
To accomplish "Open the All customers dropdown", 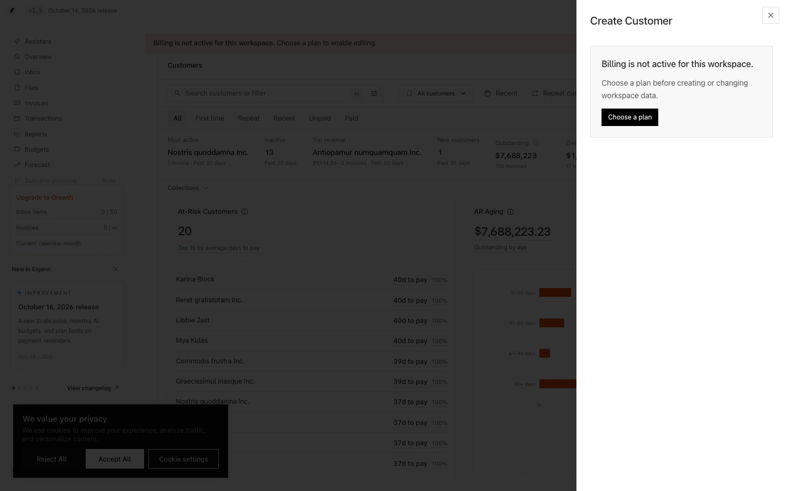I will click(437, 93).
